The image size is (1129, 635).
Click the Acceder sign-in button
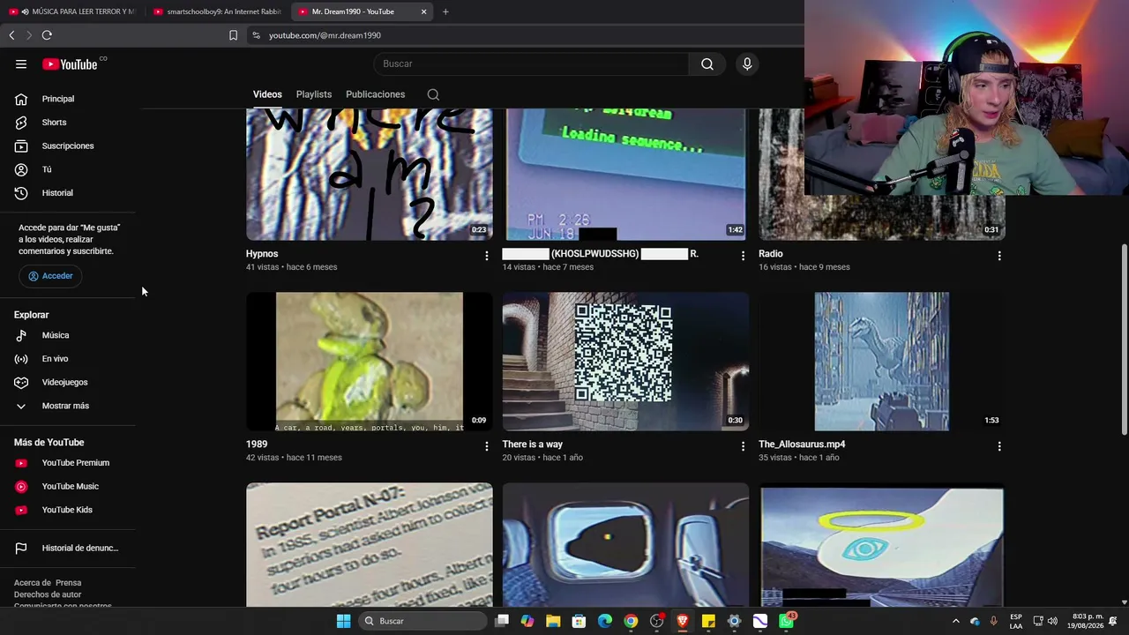click(x=50, y=276)
